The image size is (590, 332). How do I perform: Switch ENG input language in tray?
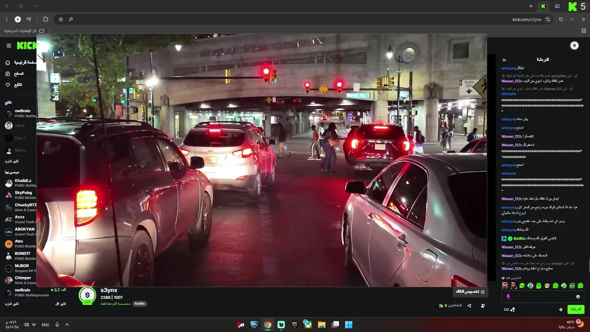(45, 325)
